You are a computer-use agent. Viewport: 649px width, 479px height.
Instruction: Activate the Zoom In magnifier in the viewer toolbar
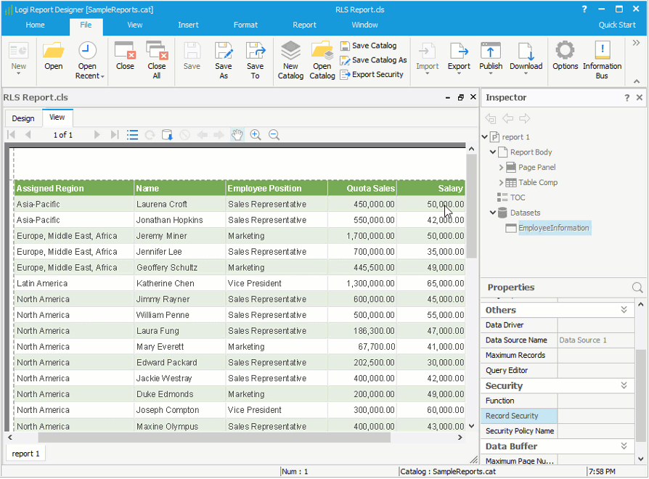click(256, 134)
